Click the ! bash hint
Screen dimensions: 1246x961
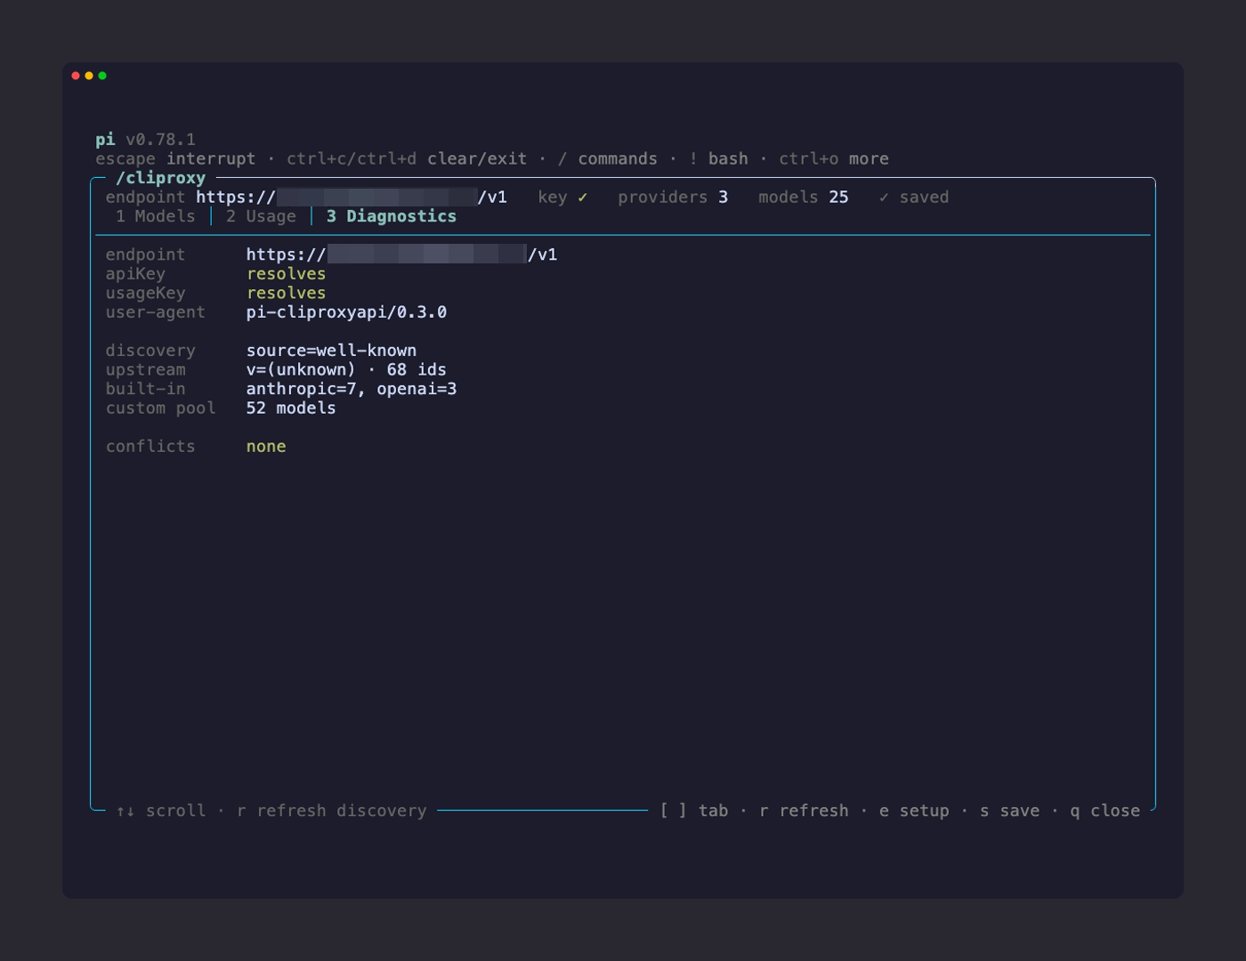tap(718, 159)
